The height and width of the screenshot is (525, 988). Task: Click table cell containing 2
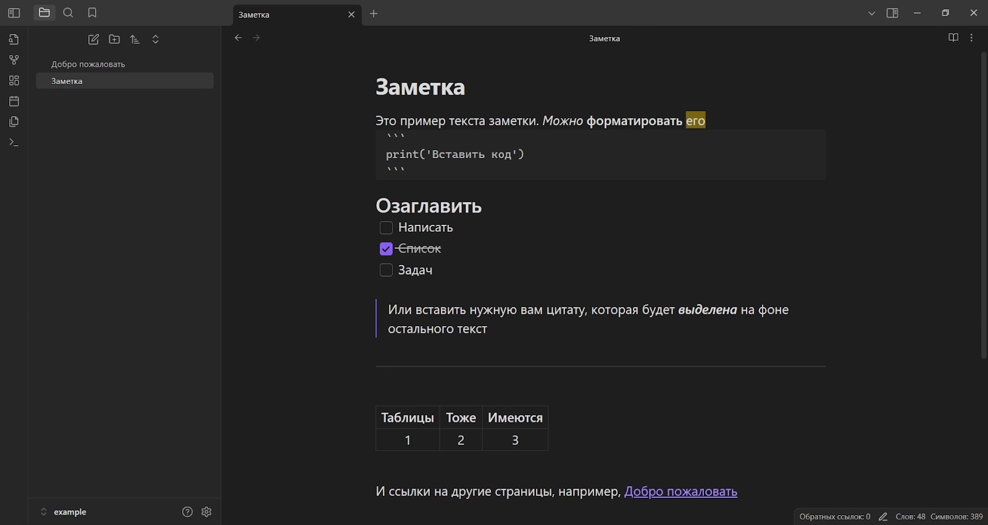461,440
